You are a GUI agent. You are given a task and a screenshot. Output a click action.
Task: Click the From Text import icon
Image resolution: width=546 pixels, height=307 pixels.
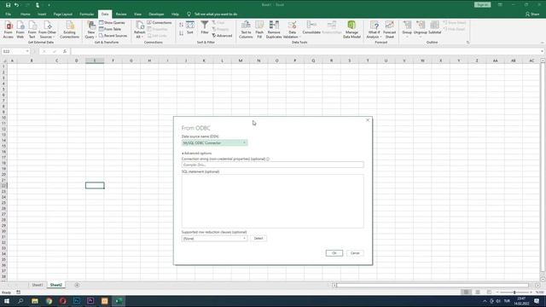click(x=32, y=29)
